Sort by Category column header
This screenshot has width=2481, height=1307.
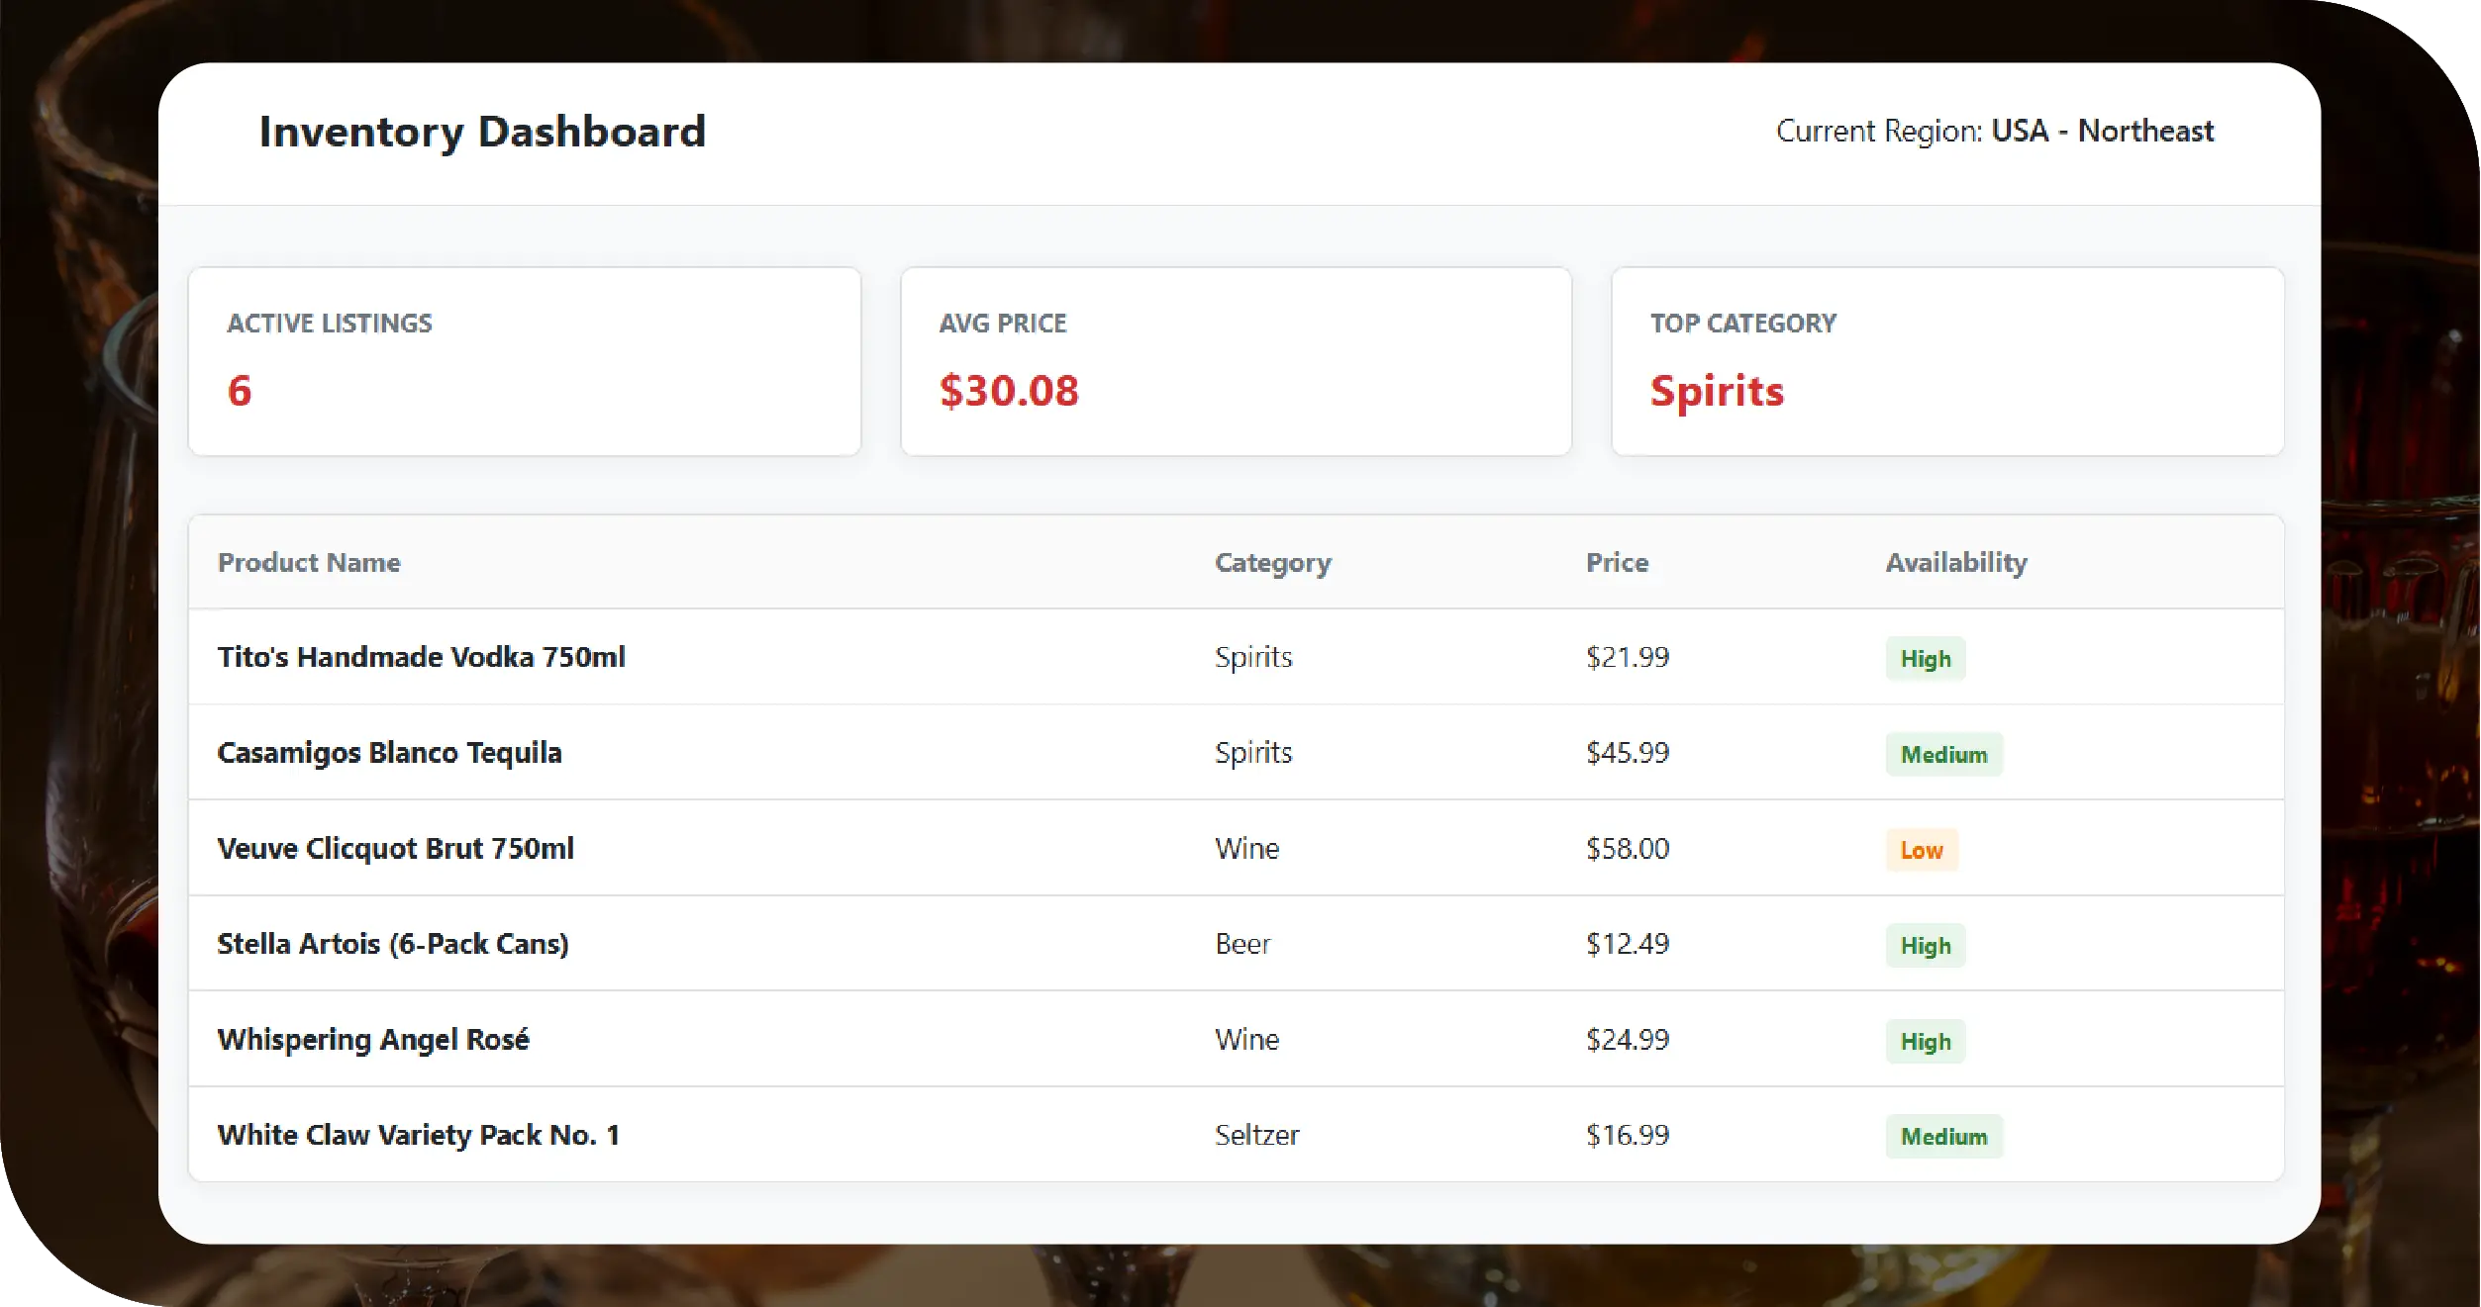[x=1272, y=562]
